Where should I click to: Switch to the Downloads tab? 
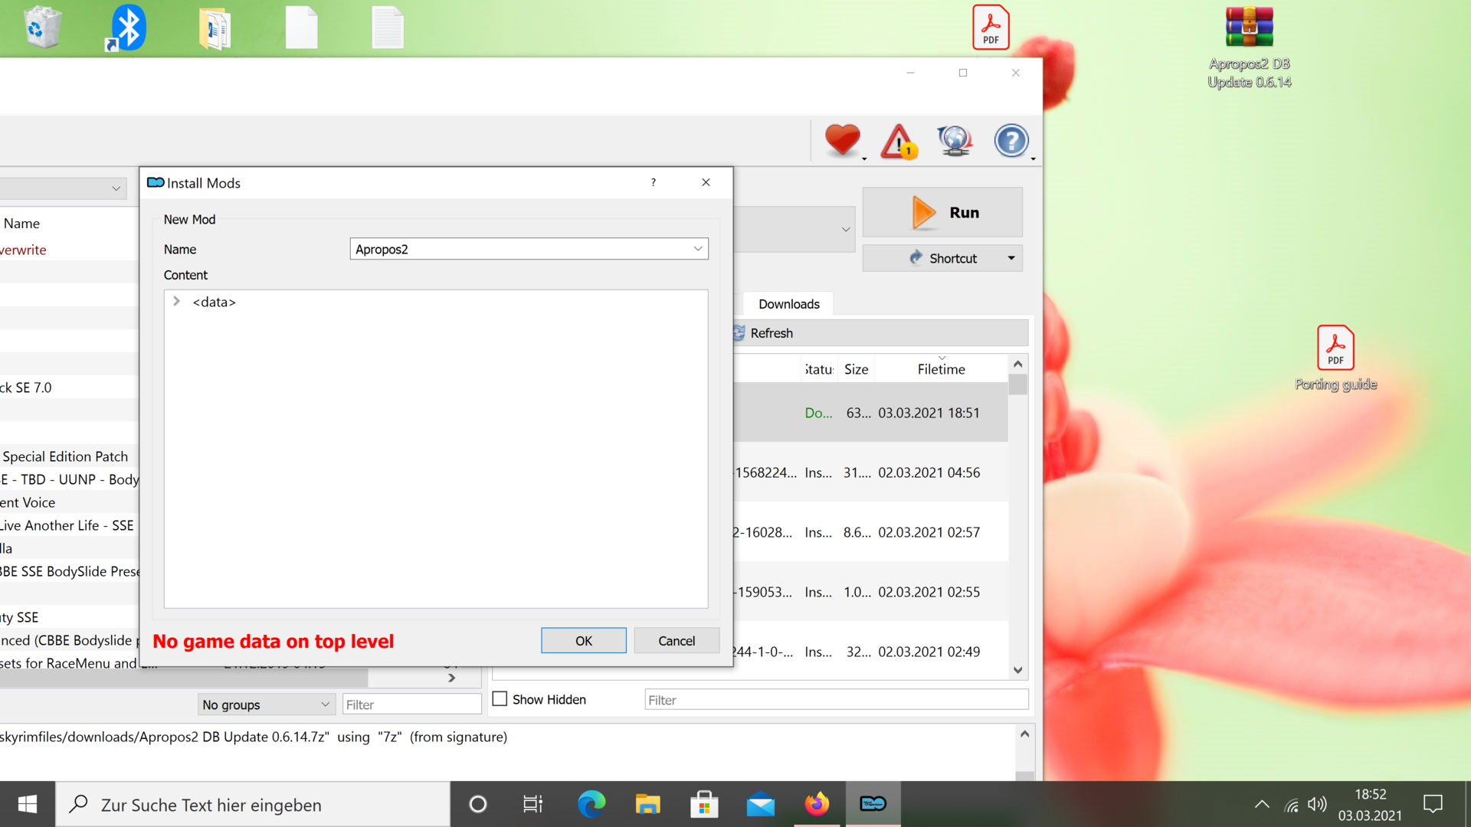tap(788, 304)
